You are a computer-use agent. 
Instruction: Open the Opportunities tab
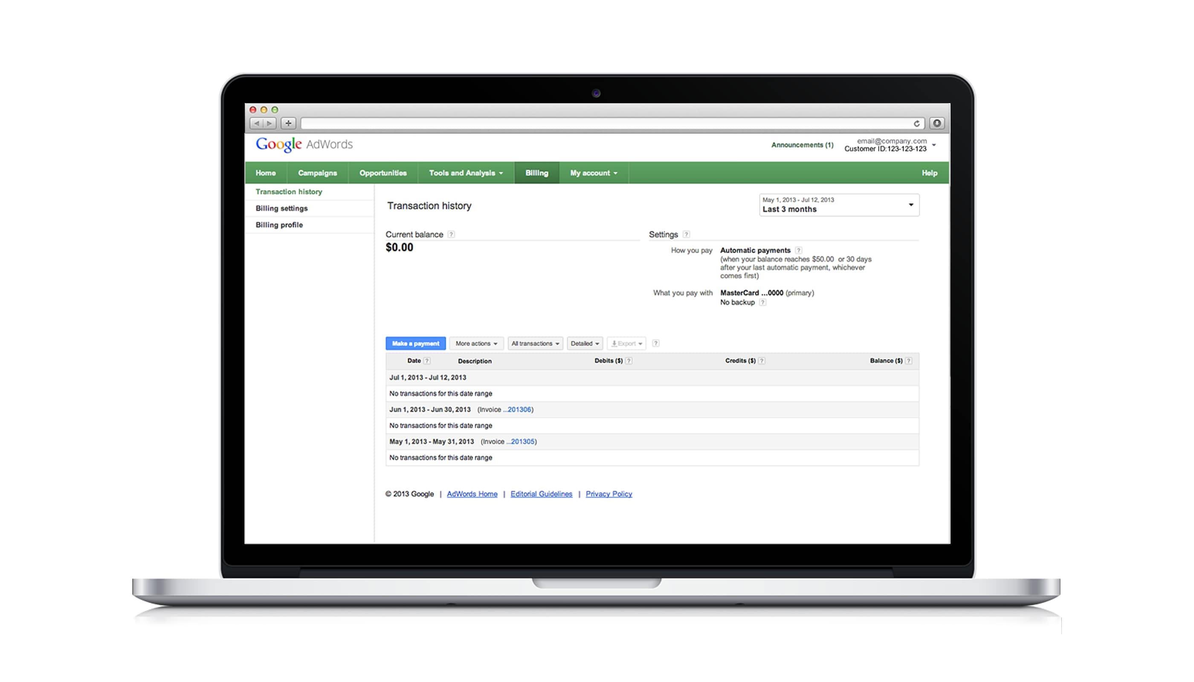tap(383, 173)
